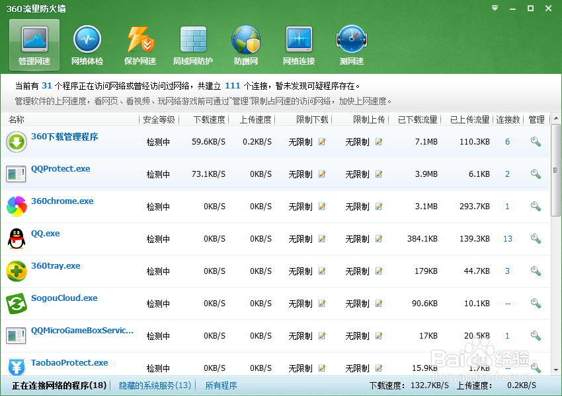562x396 pixels.
Task: Edit download limit for SogouCloud.exe
Action: [322, 304]
